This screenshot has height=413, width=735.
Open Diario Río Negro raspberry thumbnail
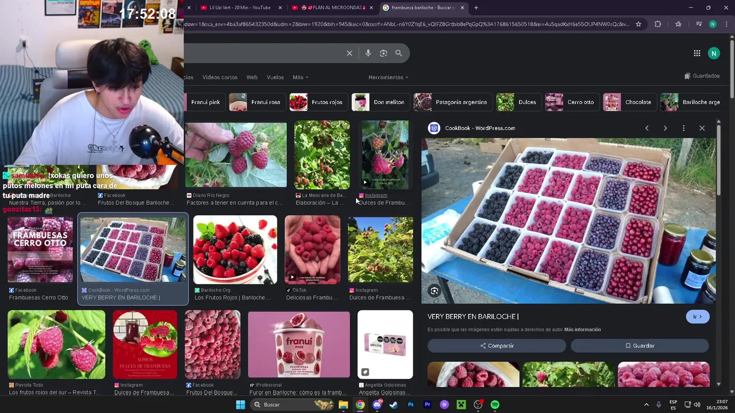pyautogui.click(x=236, y=155)
